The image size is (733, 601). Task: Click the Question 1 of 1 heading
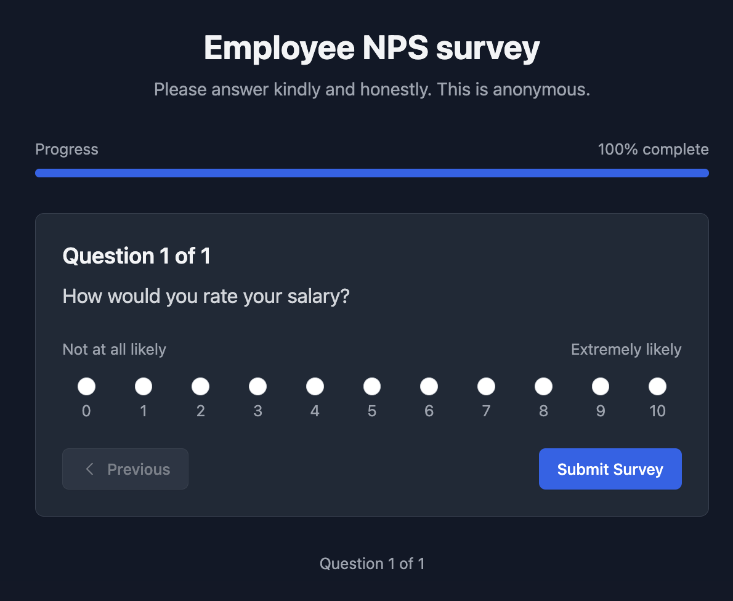click(x=136, y=255)
